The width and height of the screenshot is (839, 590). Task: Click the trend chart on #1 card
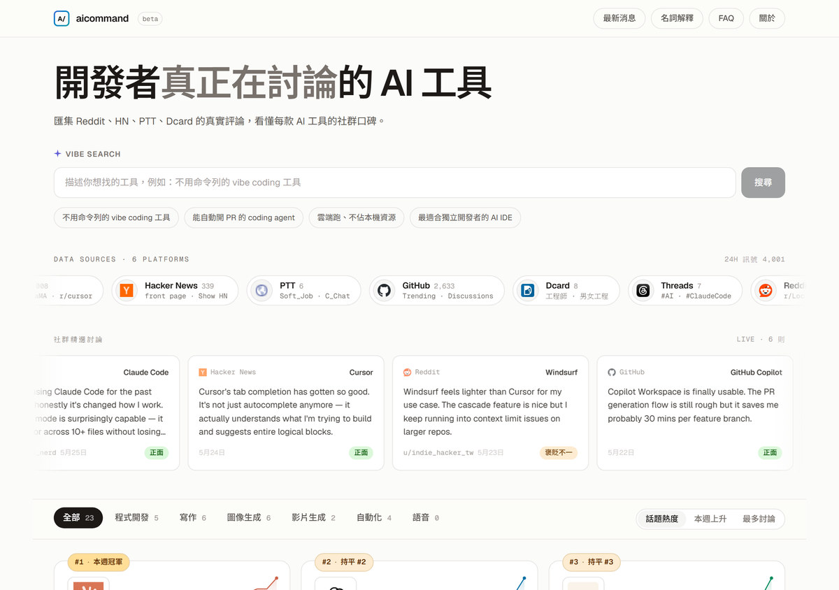264,583
